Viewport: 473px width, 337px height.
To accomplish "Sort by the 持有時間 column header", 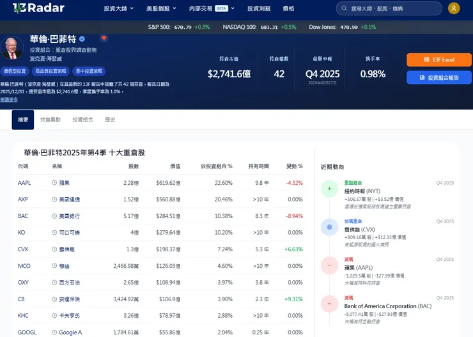I will [x=258, y=166].
